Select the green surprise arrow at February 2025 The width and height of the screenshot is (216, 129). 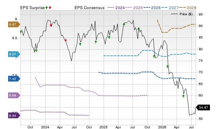[109, 37]
